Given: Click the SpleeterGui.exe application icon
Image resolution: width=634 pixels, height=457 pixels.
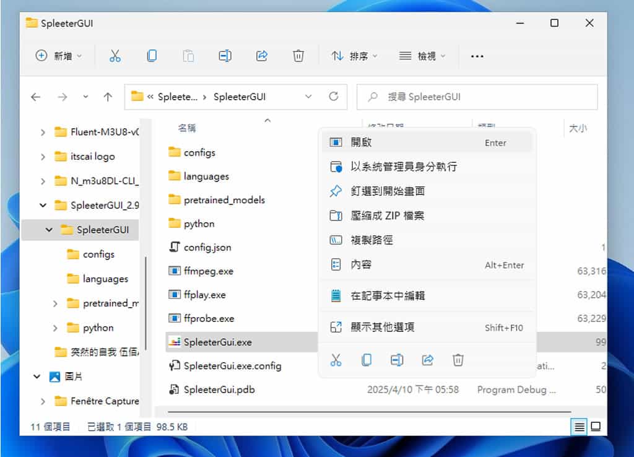Looking at the screenshot, I should (x=174, y=342).
